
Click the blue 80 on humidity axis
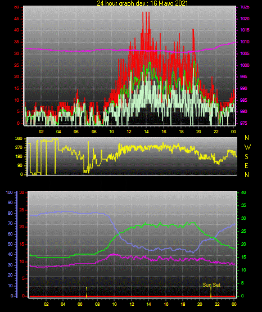tap(10, 213)
